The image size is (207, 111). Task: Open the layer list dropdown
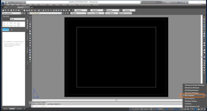tap(46, 13)
